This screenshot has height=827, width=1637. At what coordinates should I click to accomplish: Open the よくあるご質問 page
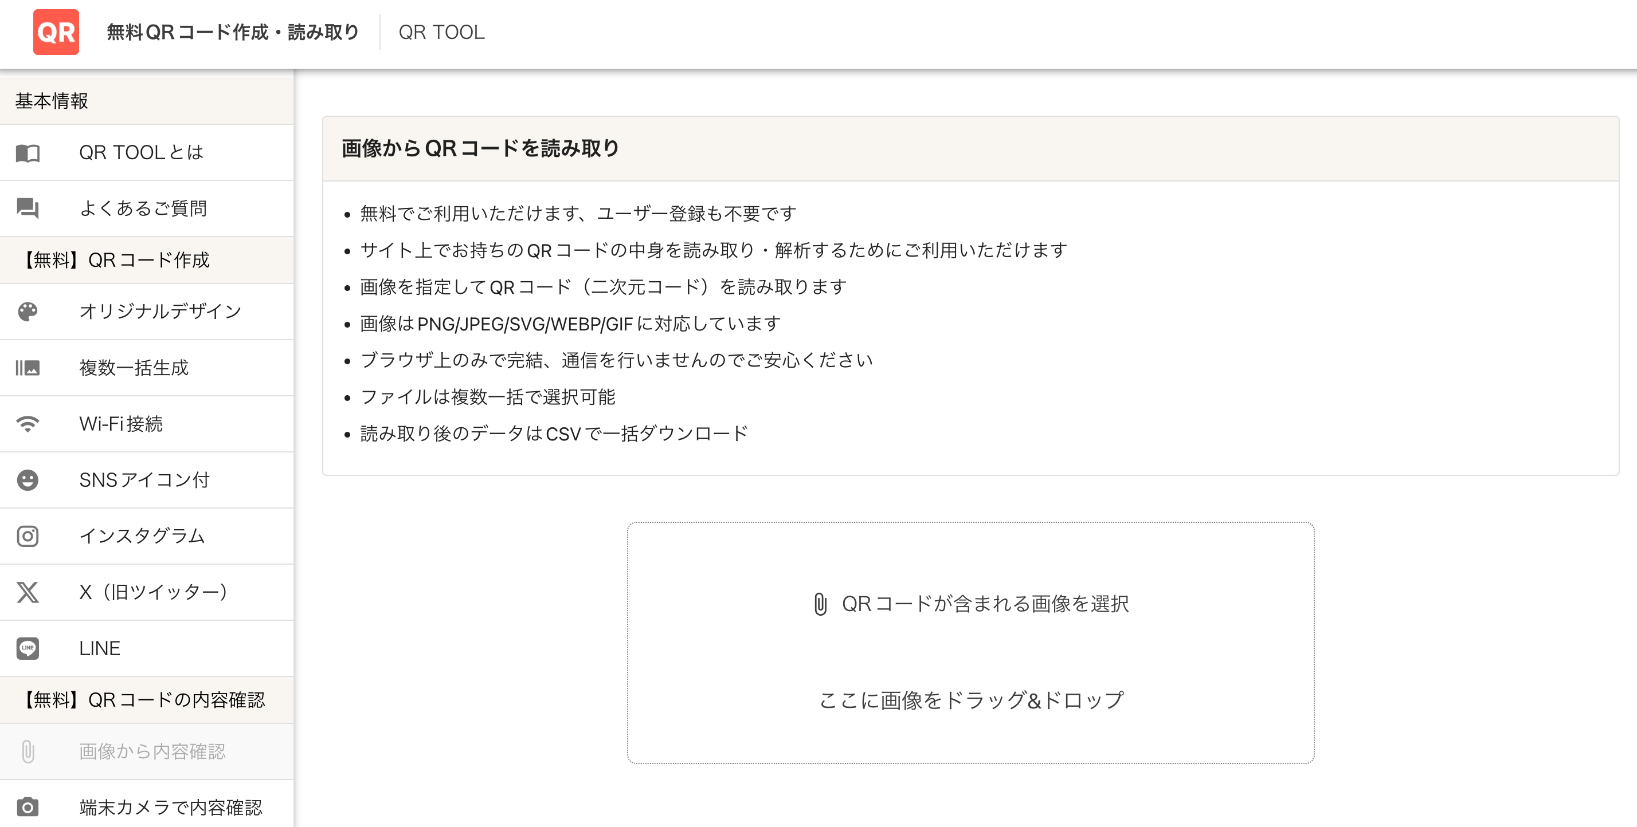click(143, 208)
